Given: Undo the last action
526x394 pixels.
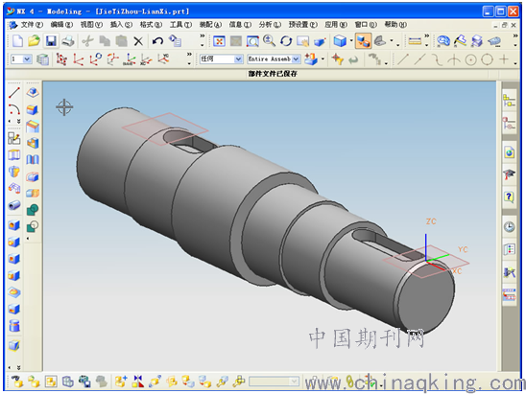Looking at the screenshot, I should pos(157,41).
